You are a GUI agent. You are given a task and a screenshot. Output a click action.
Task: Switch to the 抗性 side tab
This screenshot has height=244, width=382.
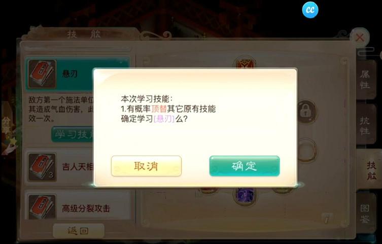point(365,125)
